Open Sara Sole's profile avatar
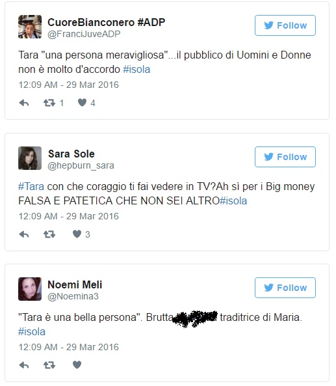 pos(30,158)
